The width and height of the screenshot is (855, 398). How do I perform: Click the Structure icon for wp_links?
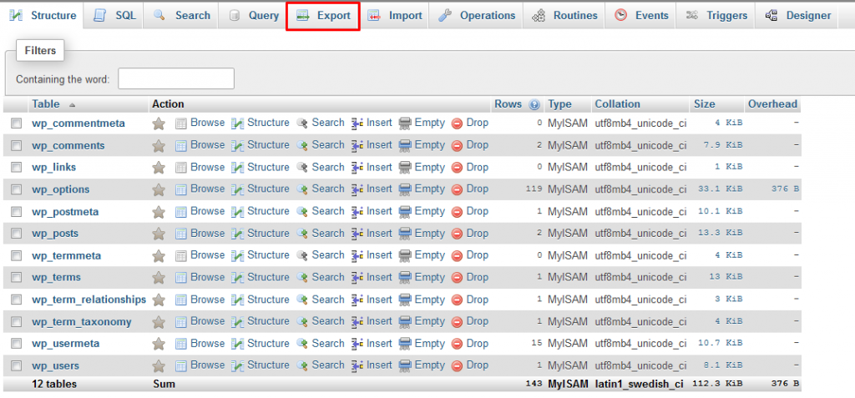click(x=237, y=168)
